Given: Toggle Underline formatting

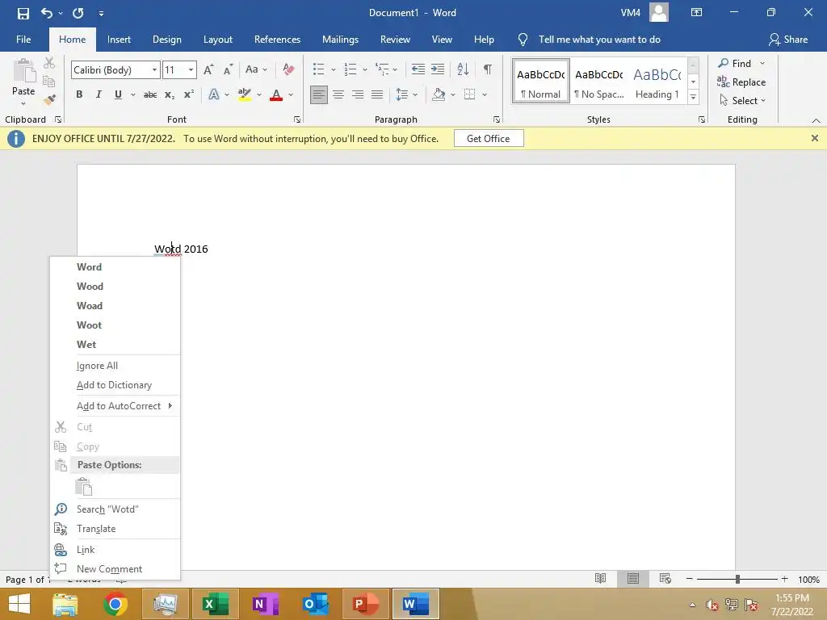Looking at the screenshot, I should [118, 94].
